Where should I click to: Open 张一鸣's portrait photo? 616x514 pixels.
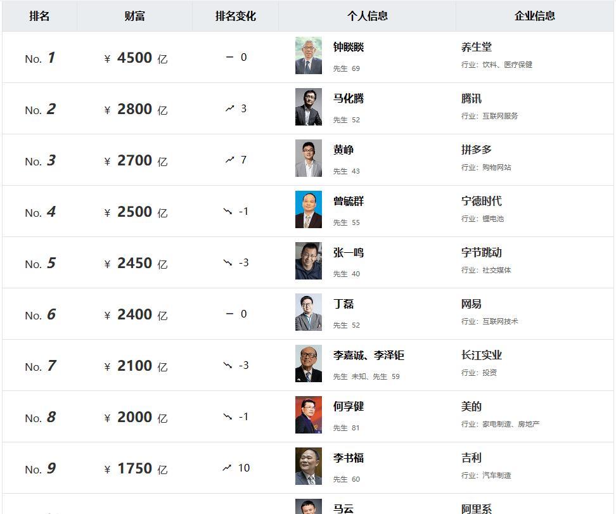point(309,261)
